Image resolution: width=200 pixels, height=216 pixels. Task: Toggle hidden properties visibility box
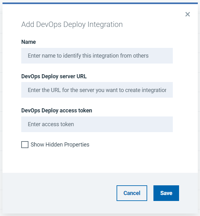click(25, 145)
